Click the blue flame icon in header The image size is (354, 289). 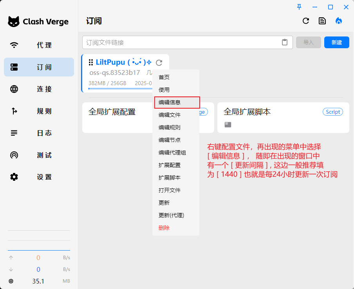(x=339, y=21)
